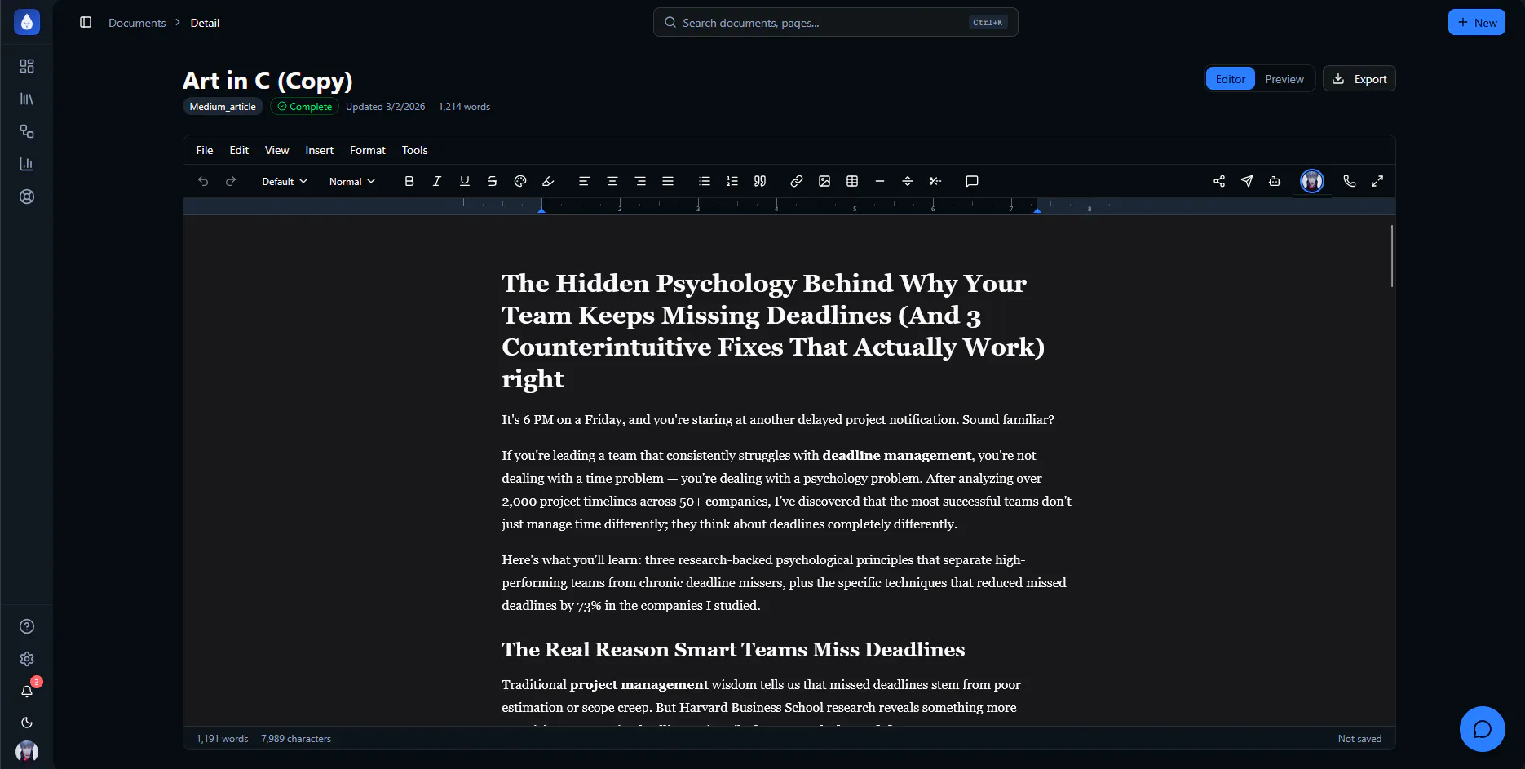Start a phone call
The image size is (1525, 769).
point(1350,181)
